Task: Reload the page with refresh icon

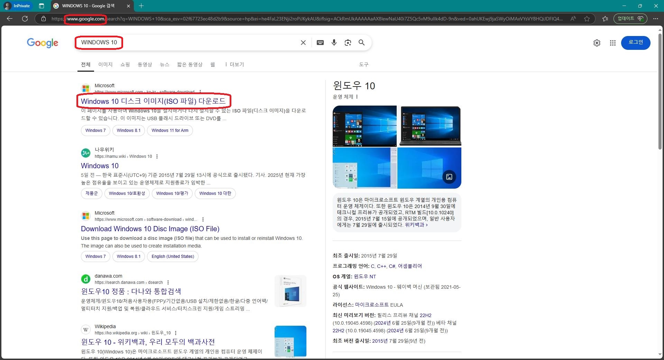Action: click(25, 19)
